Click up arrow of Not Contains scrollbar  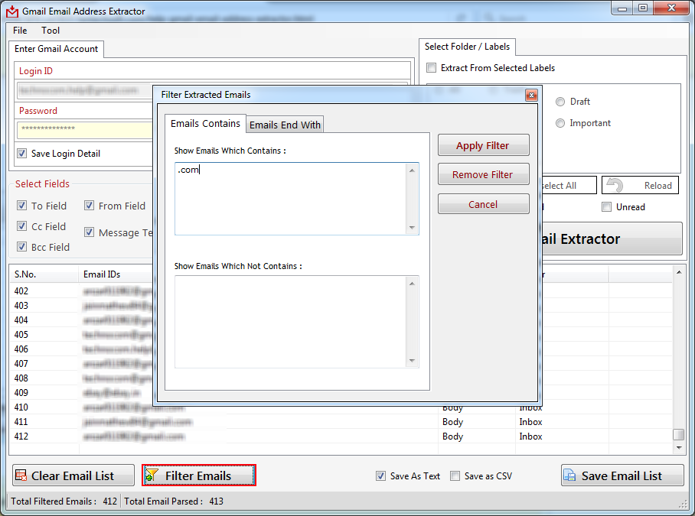point(413,284)
